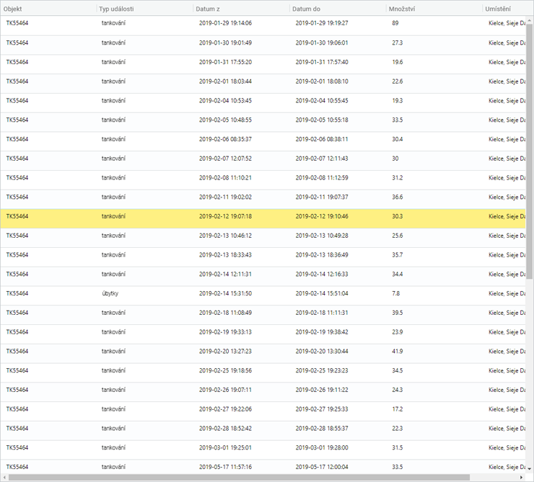
Task: Select the highlighted row dated 2019-02-12 19:07:18
Action: point(263,217)
